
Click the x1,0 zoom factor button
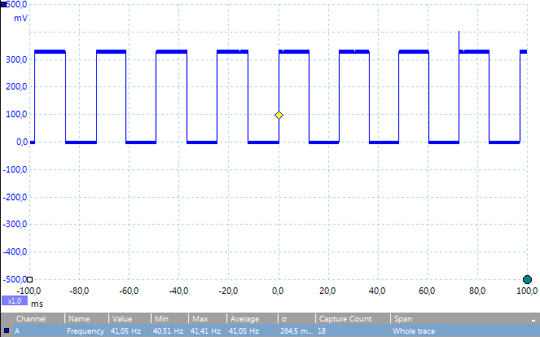[x=15, y=301]
